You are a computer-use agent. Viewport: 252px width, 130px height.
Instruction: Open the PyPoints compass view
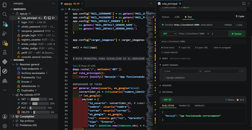5,71
